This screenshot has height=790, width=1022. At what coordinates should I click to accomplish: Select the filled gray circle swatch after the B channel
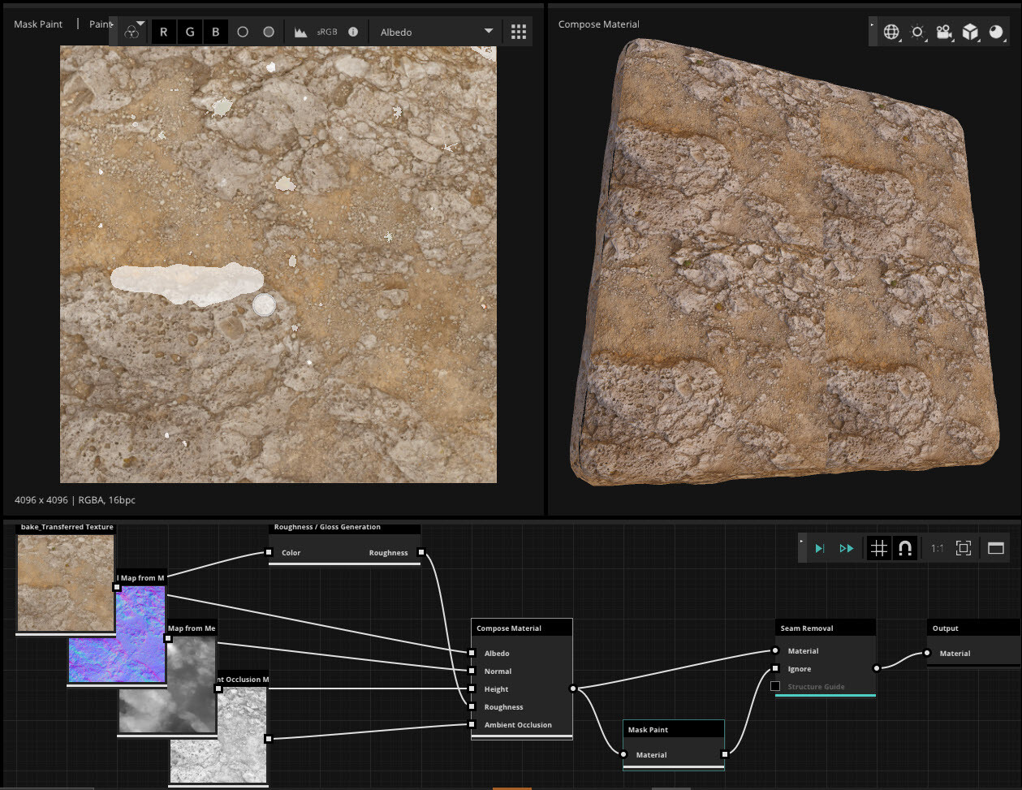[x=269, y=31]
